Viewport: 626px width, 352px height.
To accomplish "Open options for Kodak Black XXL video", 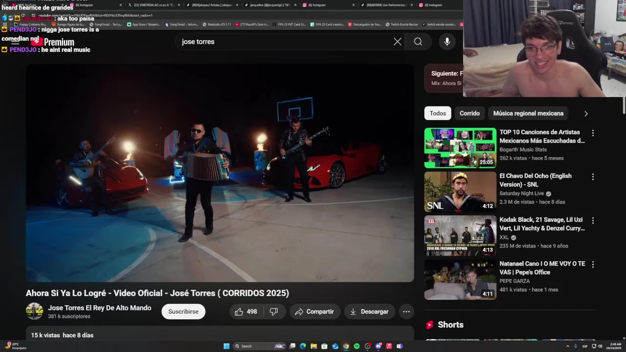I will (x=593, y=220).
